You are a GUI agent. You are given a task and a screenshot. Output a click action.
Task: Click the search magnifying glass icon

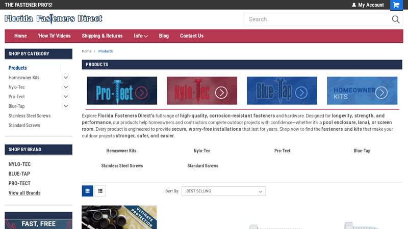395,19
